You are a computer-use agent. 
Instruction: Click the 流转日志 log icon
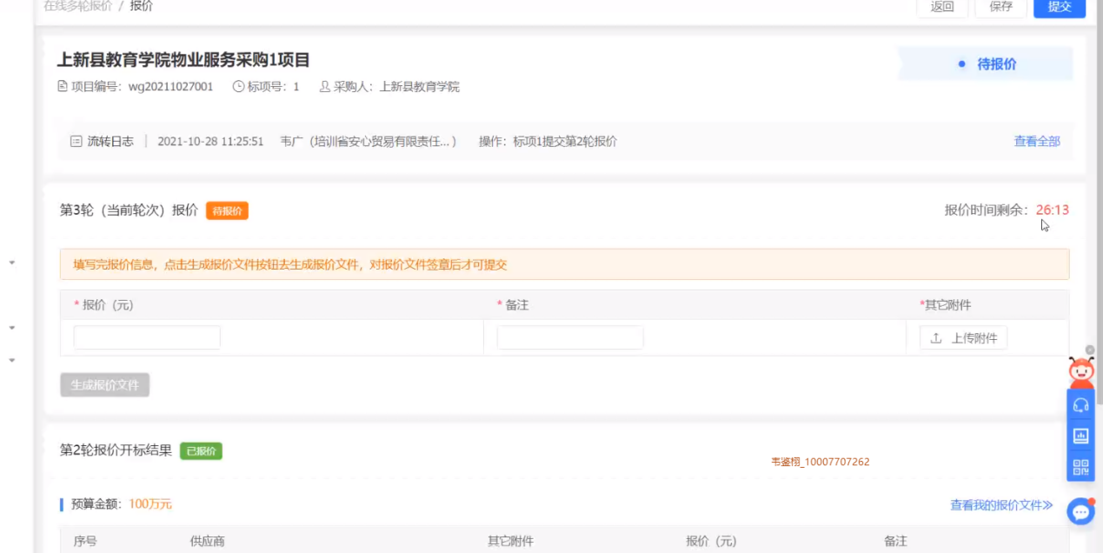76,141
